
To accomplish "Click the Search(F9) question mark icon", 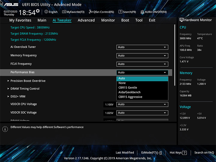I will [120, 12].
